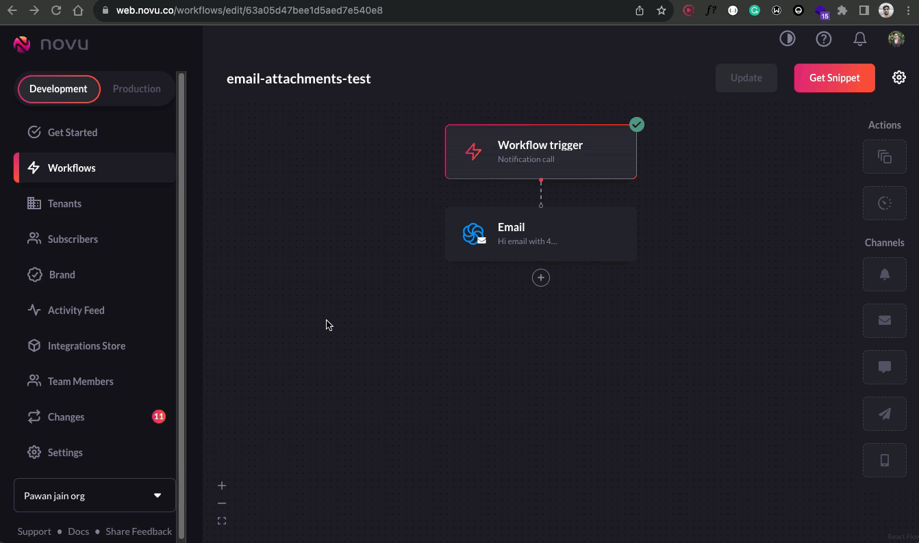Click the Novu logo
Viewport: 919px width, 543px height.
(51, 44)
